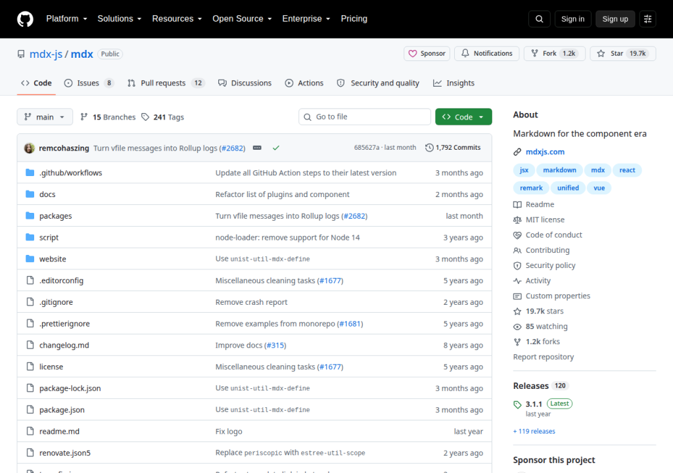Click the book icon beside Readme

point(517,205)
